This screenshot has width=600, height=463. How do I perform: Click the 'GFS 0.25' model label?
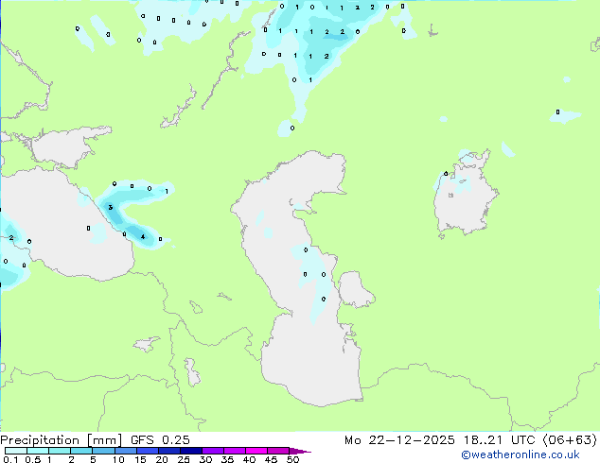(160, 440)
